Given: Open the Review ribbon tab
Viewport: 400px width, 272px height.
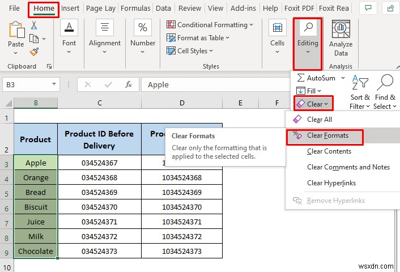Looking at the screenshot, I should (189, 8).
